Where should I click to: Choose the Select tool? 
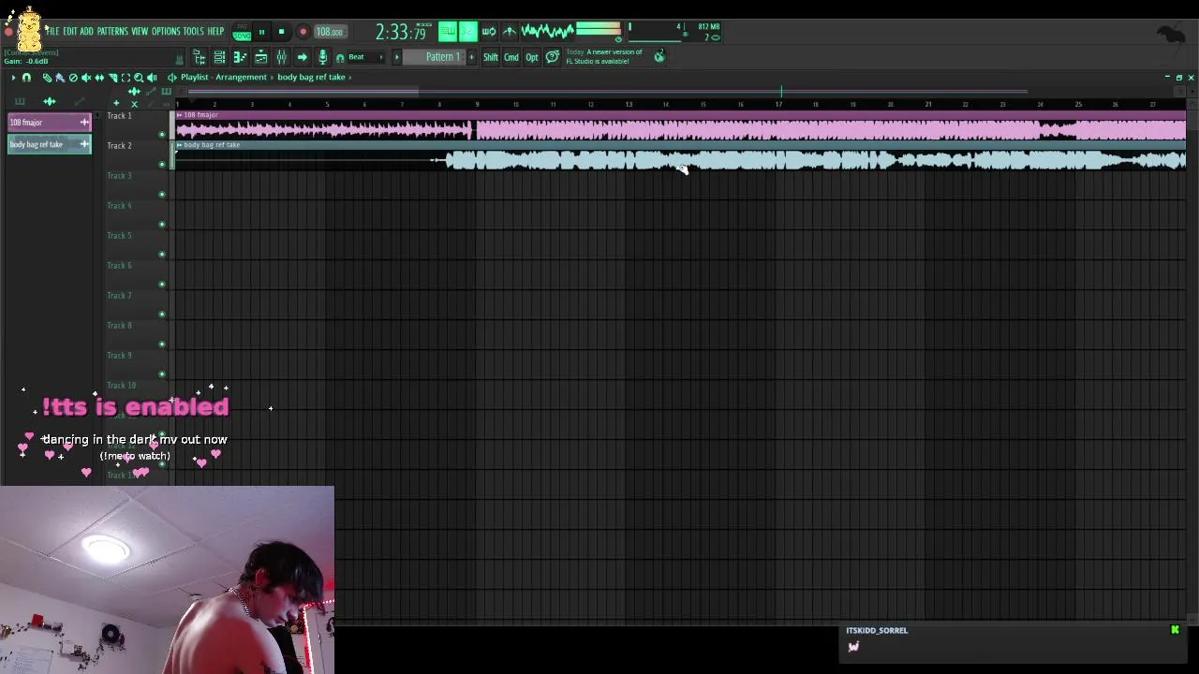click(x=126, y=78)
